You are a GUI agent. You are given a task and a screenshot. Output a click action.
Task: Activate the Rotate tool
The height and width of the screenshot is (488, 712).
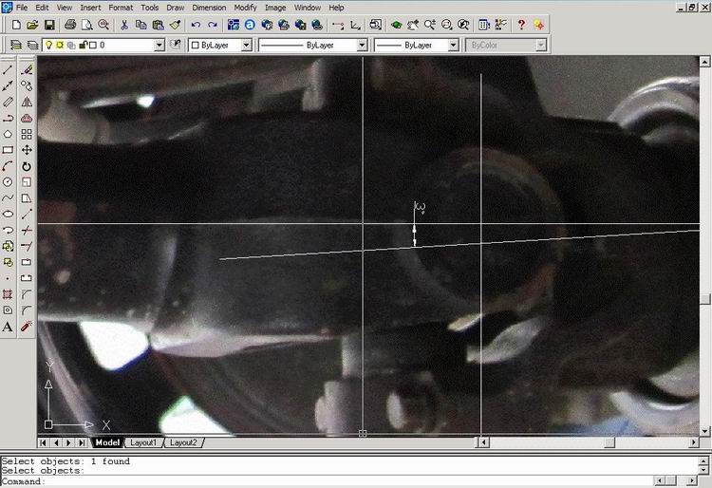click(27, 166)
